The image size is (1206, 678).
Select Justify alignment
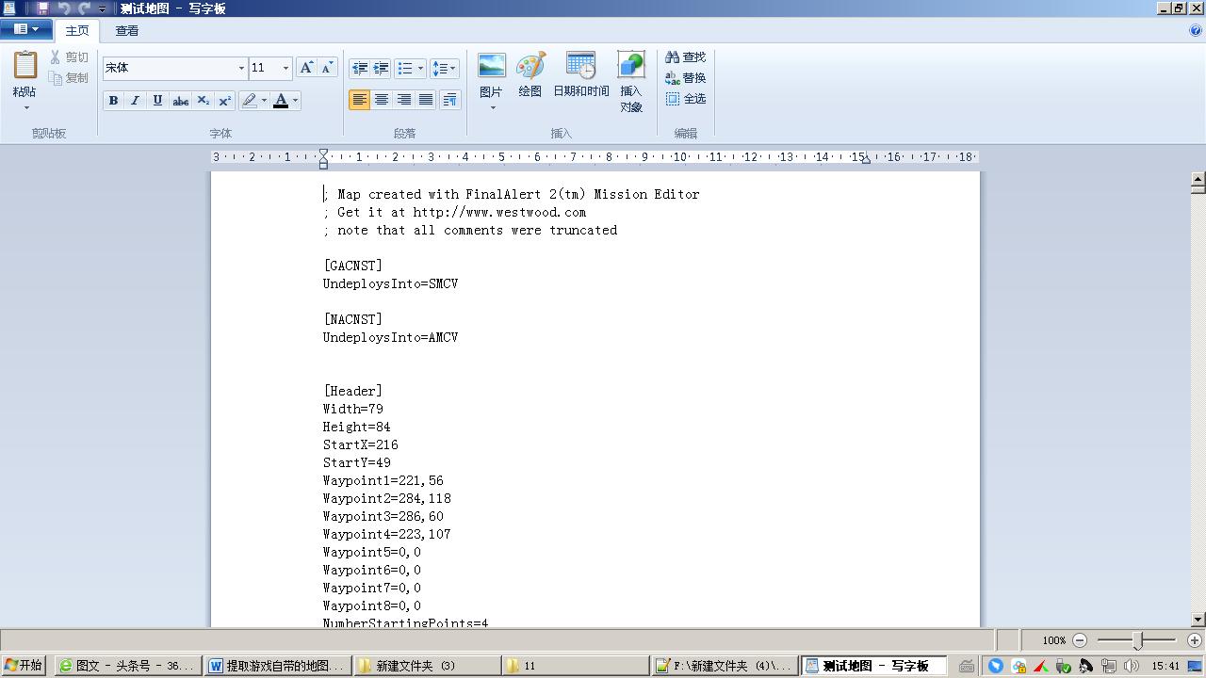426,100
